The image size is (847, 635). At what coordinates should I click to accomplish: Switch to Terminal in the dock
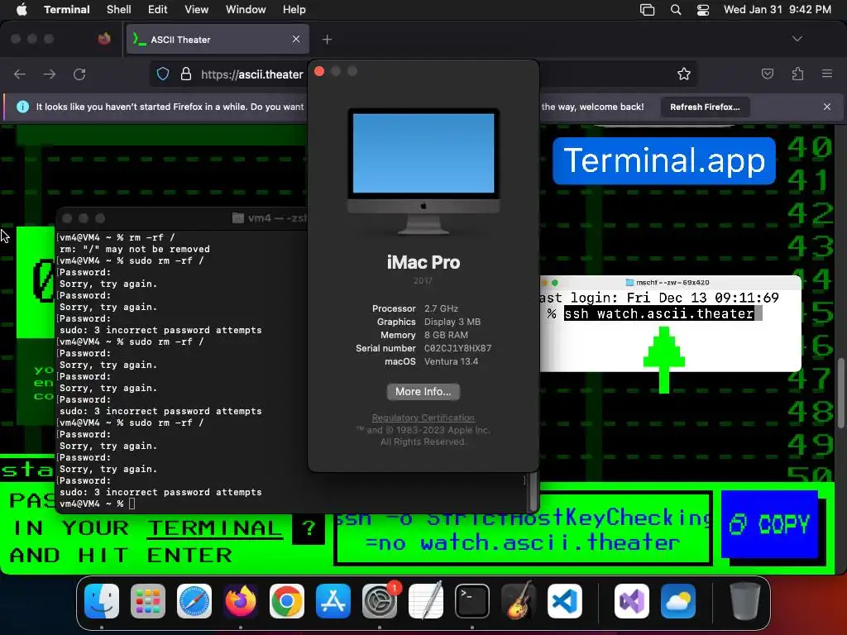[x=472, y=601]
